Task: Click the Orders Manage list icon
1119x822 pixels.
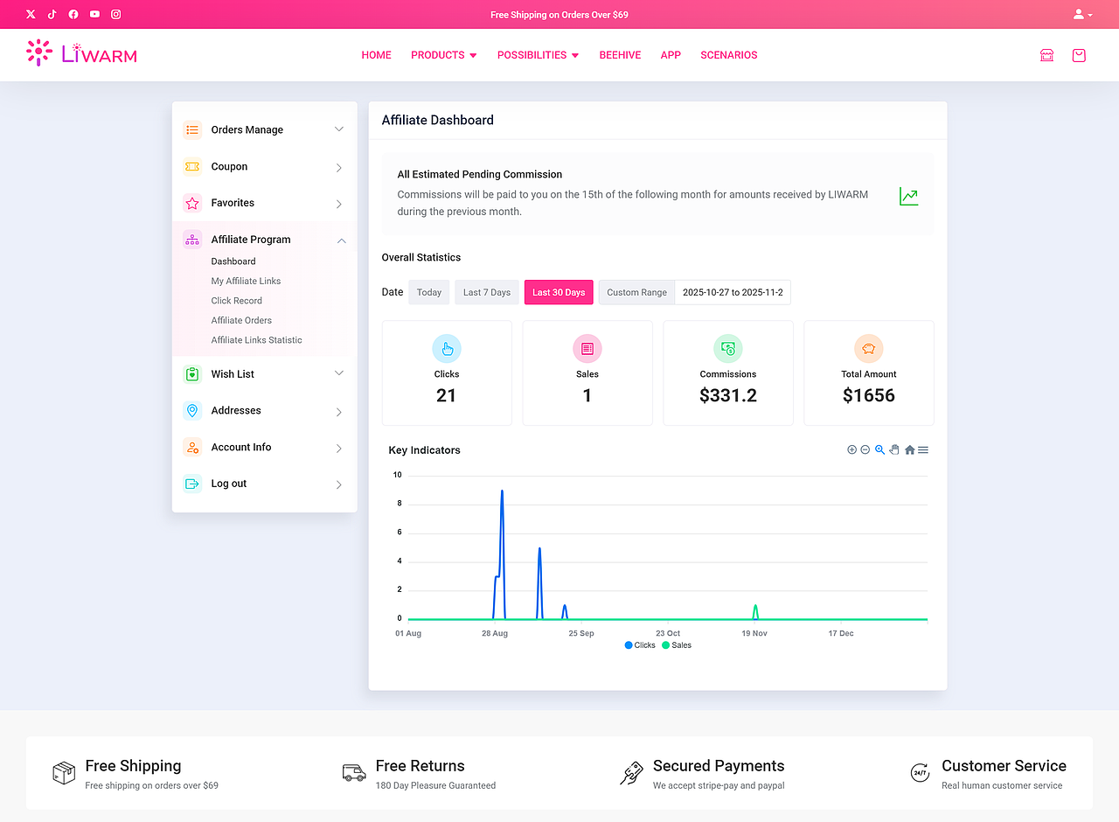Action: [192, 129]
